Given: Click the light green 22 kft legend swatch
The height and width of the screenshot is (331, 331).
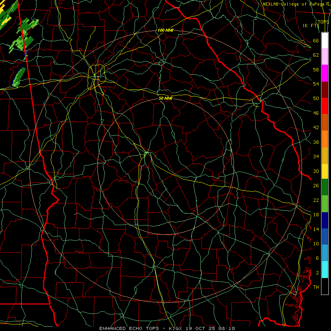Looking at the screenshot, I should [x=325, y=204].
